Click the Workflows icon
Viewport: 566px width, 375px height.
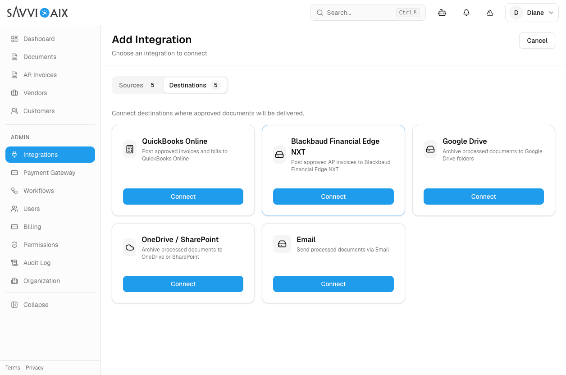click(x=14, y=191)
